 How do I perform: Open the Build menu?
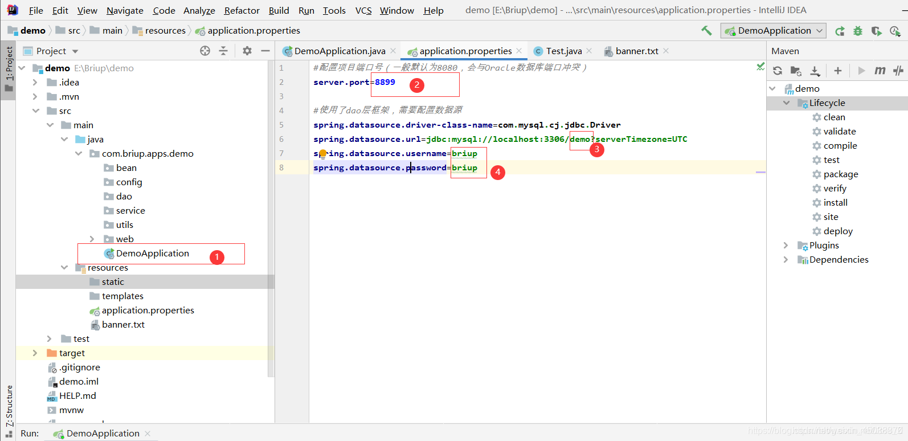[279, 10]
